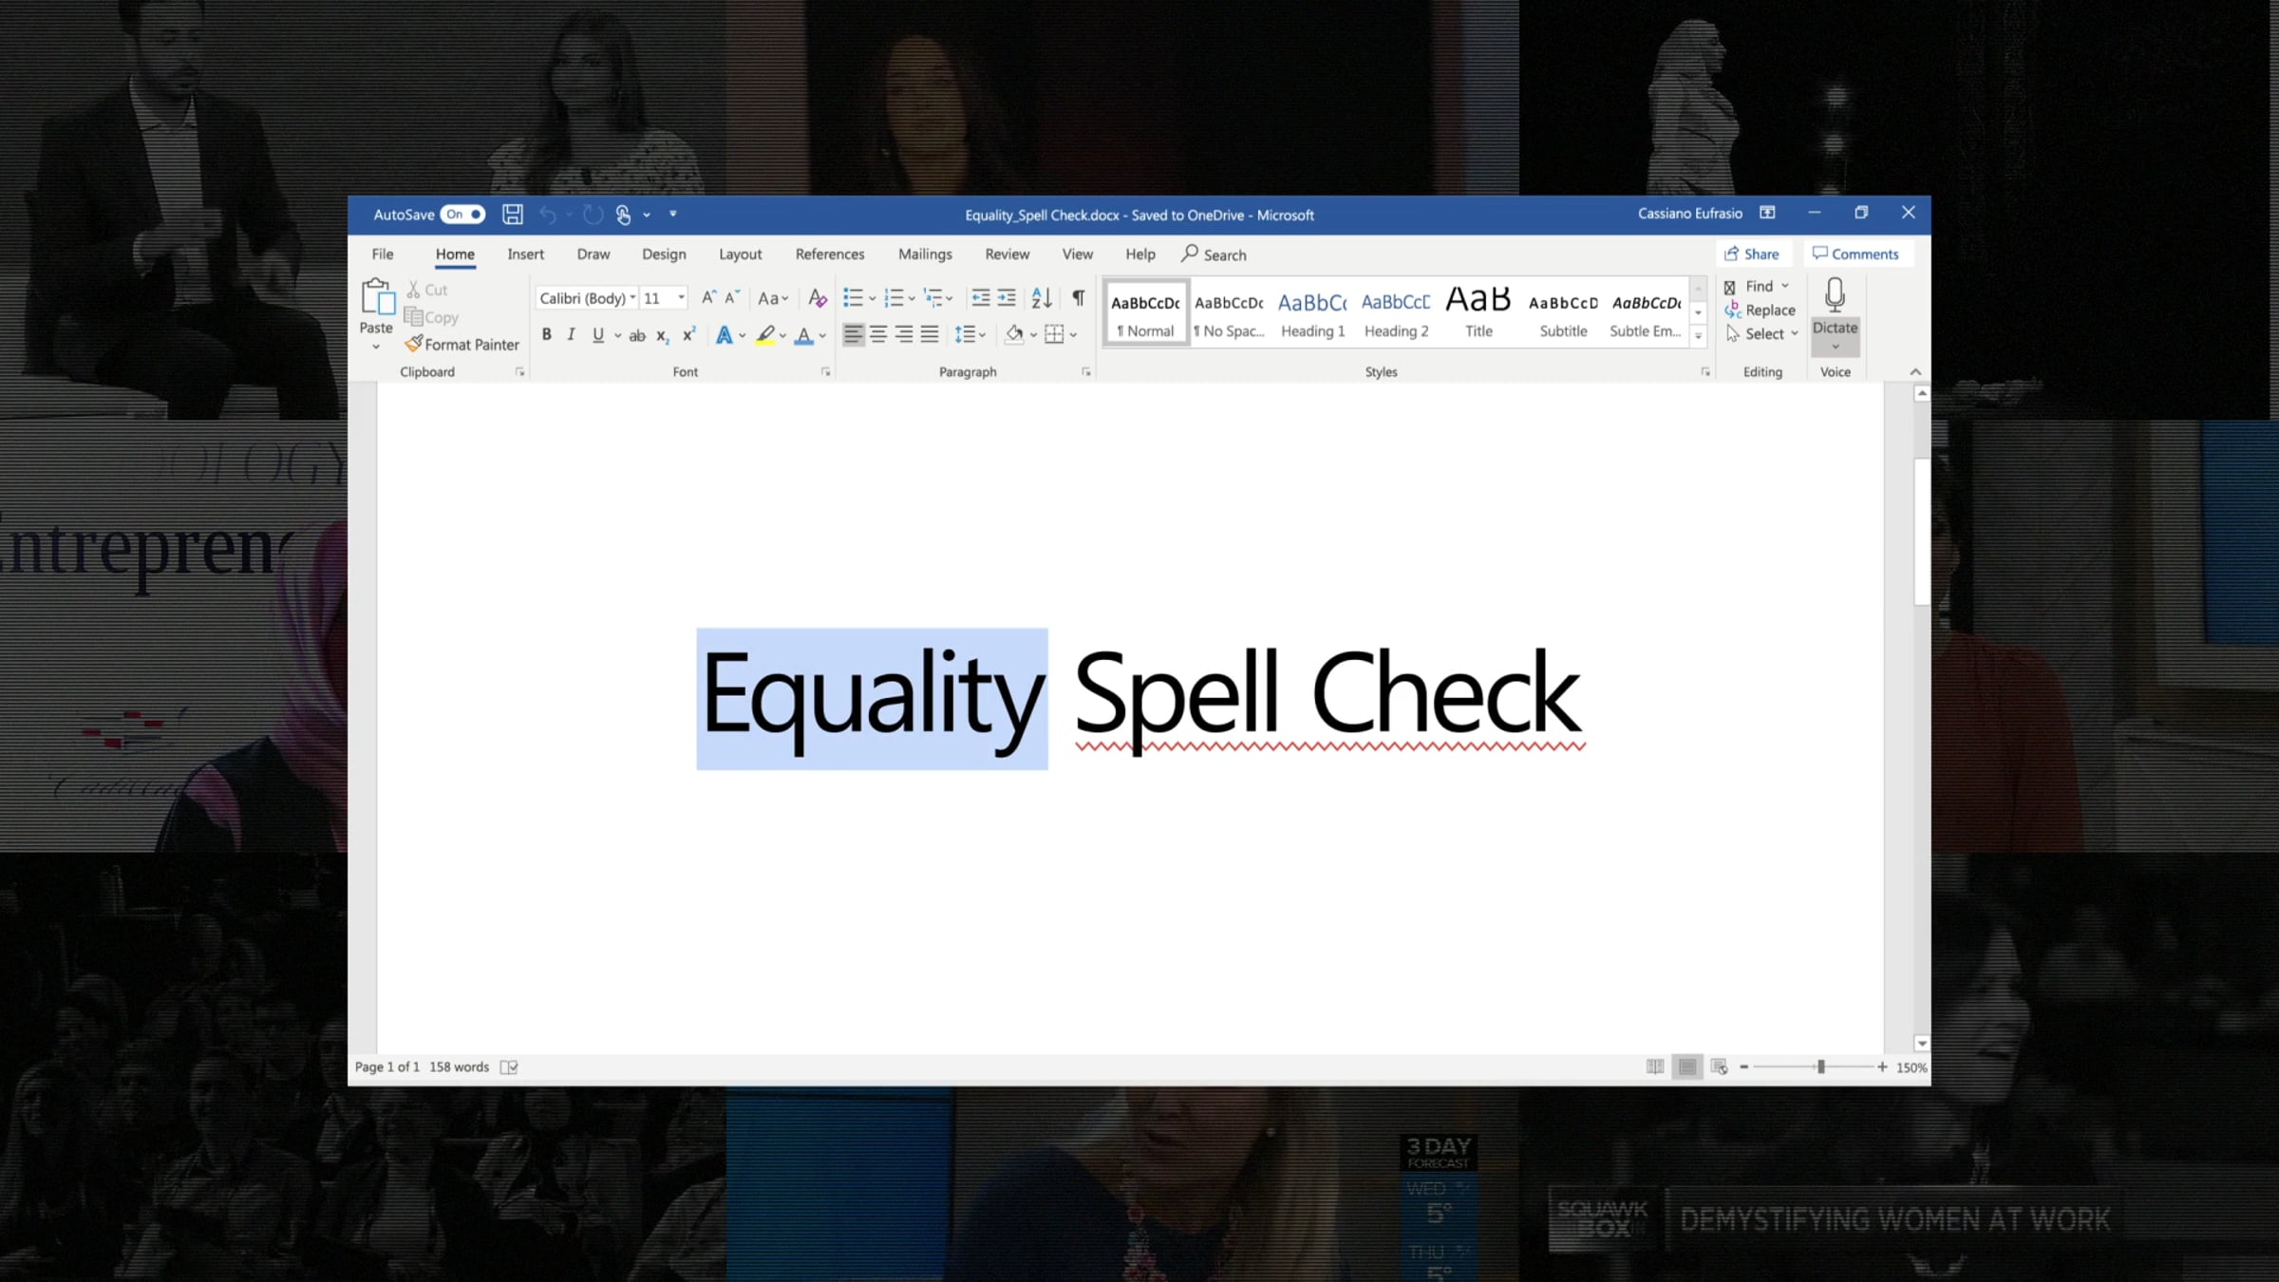Viewport: 2279px width, 1282px height.
Task: Open the Calibri (Body) font dropdown
Action: (587, 298)
